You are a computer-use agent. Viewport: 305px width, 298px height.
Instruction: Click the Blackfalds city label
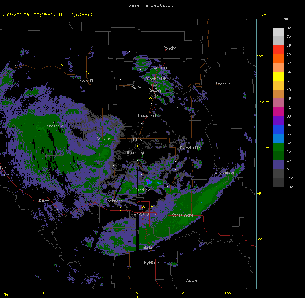[x=156, y=79]
